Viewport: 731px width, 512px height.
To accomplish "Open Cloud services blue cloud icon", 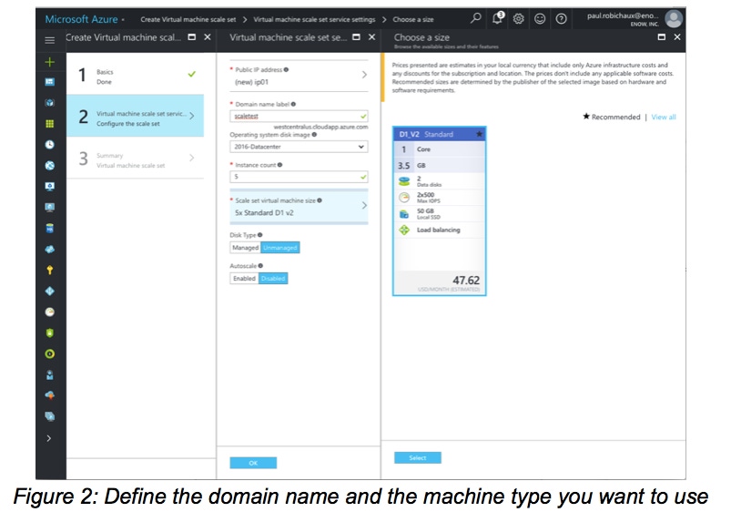I will pyautogui.click(x=49, y=250).
